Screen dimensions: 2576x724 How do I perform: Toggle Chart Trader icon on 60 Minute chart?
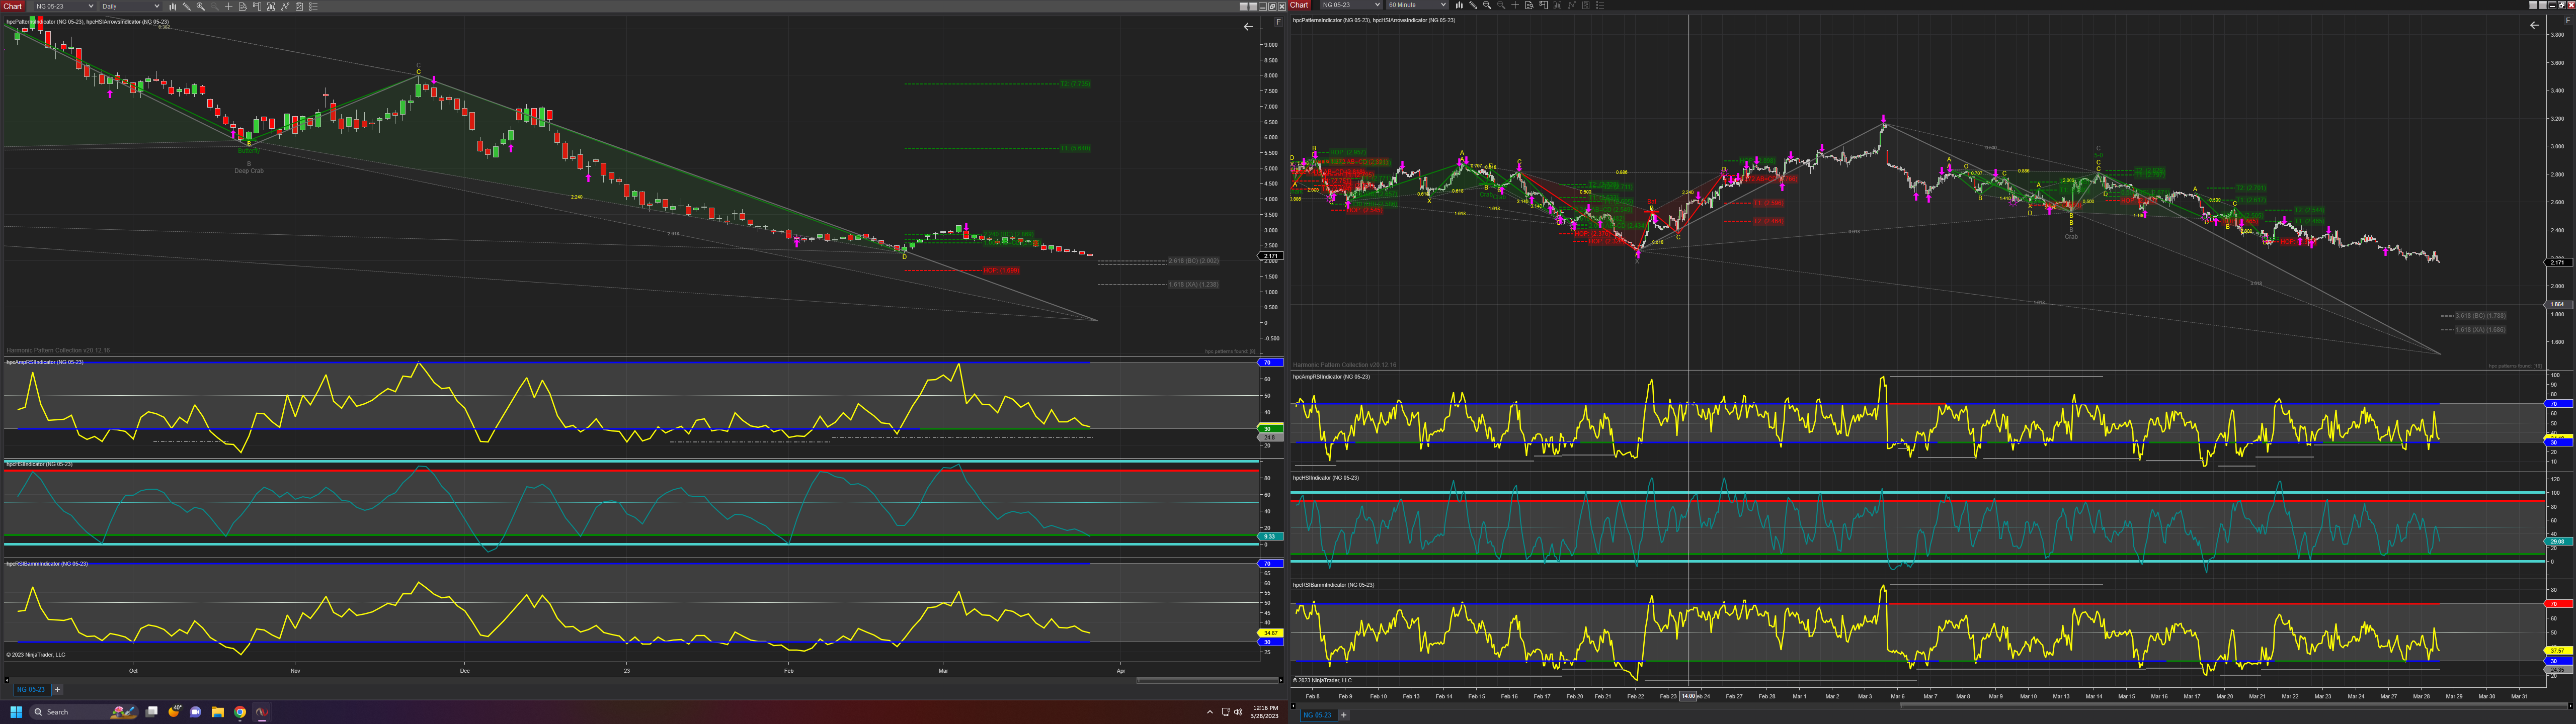point(1543,5)
